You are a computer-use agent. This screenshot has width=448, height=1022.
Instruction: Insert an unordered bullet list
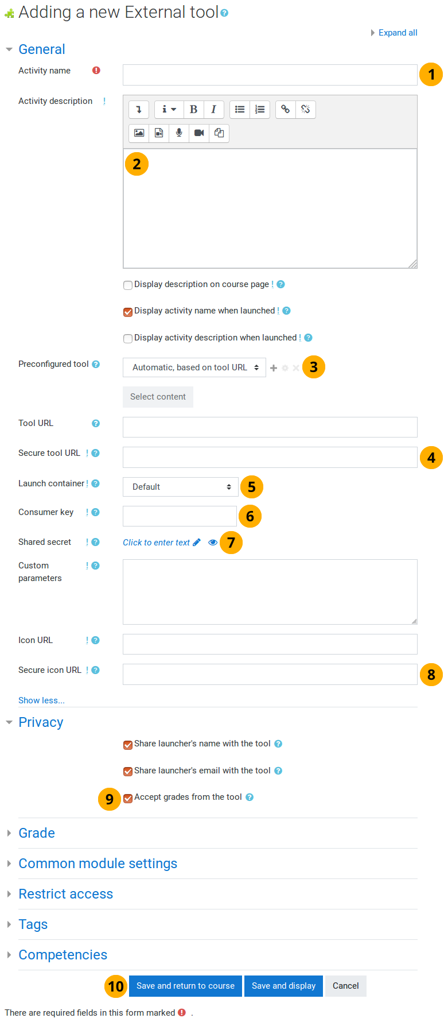click(x=240, y=109)
